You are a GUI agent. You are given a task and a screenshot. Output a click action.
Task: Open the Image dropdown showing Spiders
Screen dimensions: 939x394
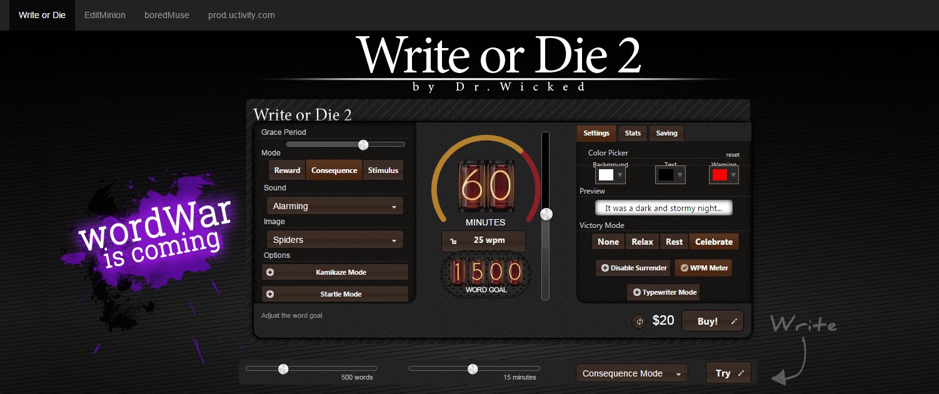(334, 240)
